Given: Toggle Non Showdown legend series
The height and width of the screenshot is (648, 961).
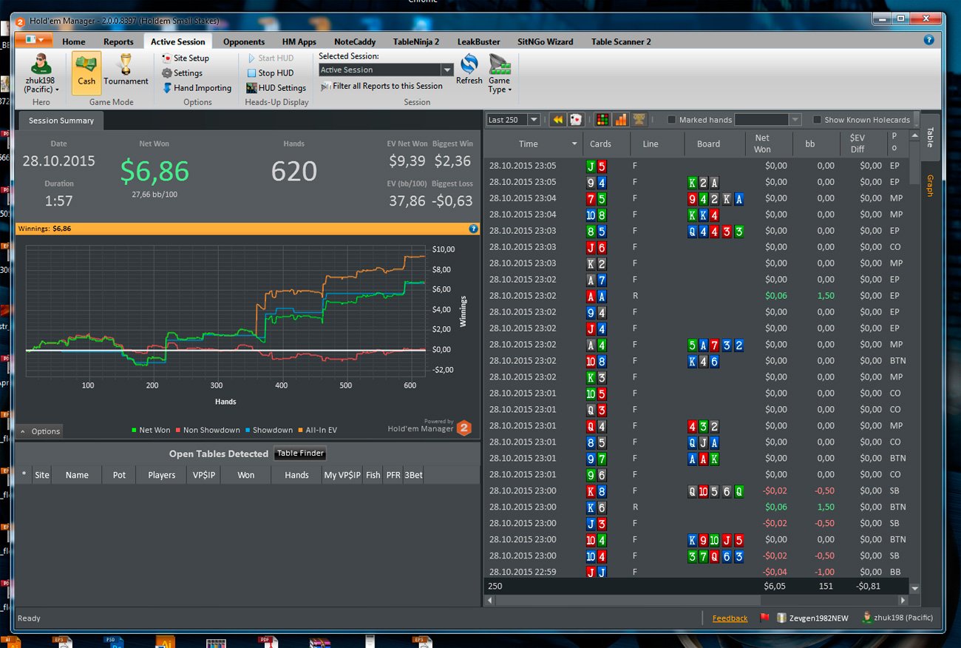Looking at the screenshot, I should click(x=207, y=431).
